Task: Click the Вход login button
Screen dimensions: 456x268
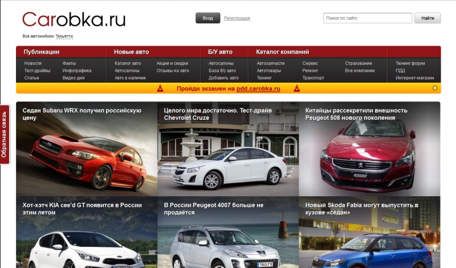Action: 207,18
